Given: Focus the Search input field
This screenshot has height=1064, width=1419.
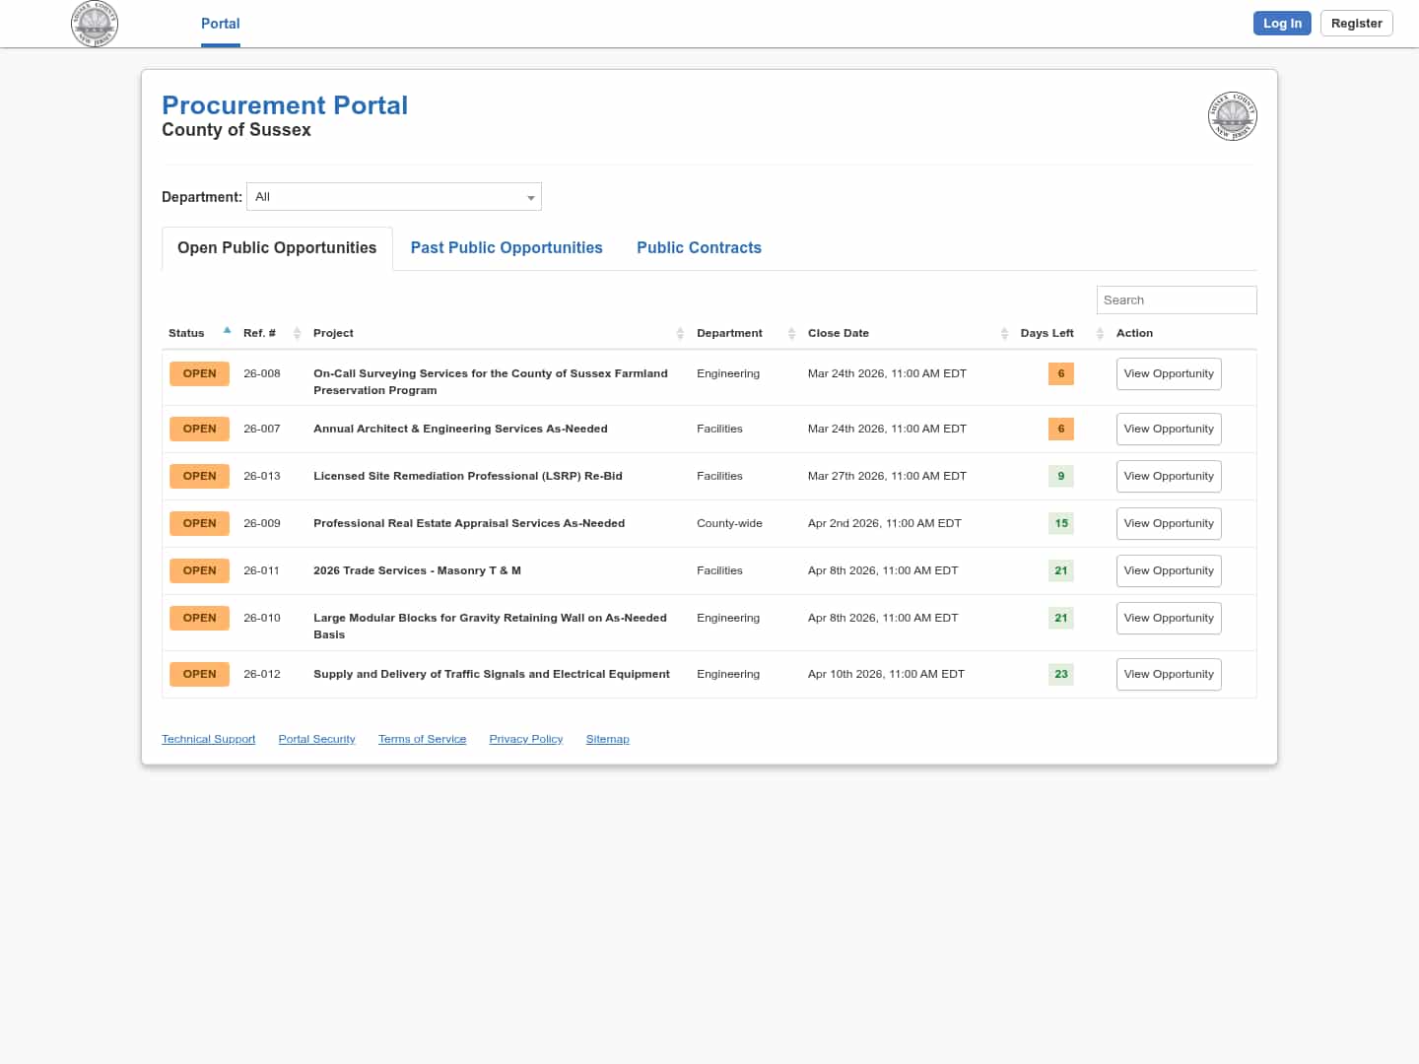Looking at the screenshot, I should (x=1176, y=300).
